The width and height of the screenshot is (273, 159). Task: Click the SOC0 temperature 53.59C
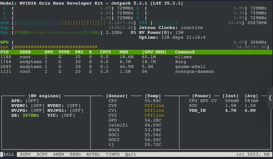[x=153, y=130]
